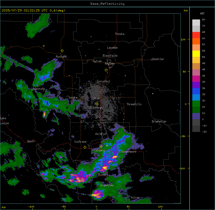
Task: Click the yellow diamond marker above Calgary label
Action: (101, 147)
